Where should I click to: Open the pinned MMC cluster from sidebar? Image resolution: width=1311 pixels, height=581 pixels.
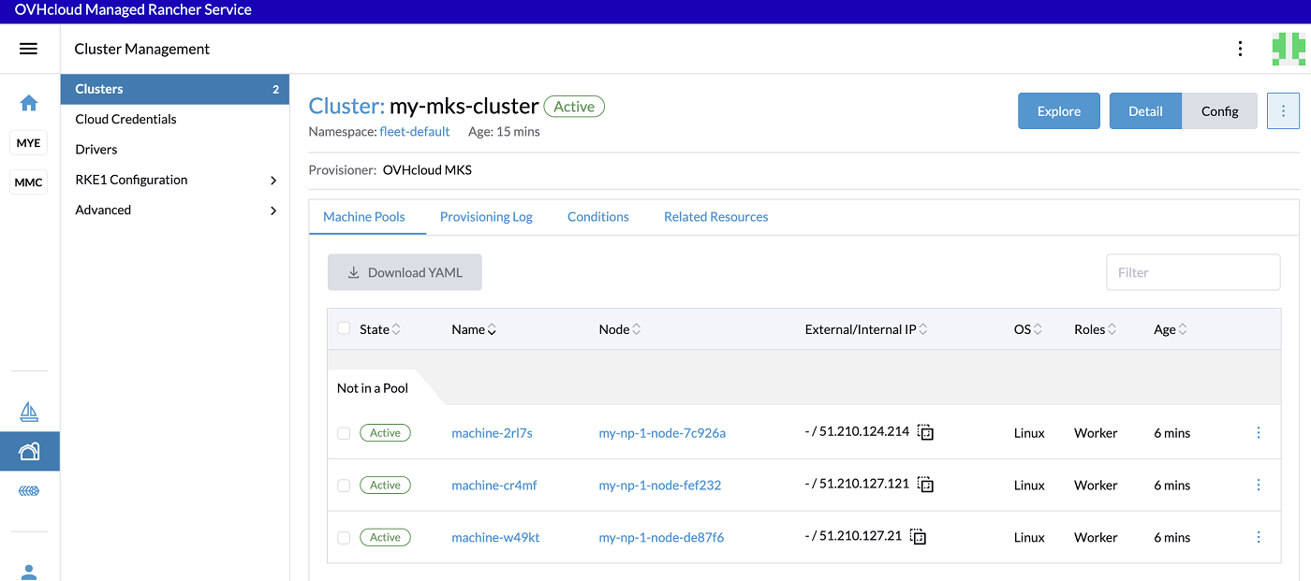[x=28, y=182]
